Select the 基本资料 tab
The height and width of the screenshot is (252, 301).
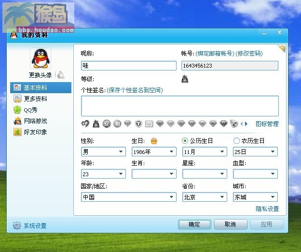coord(41,87)
